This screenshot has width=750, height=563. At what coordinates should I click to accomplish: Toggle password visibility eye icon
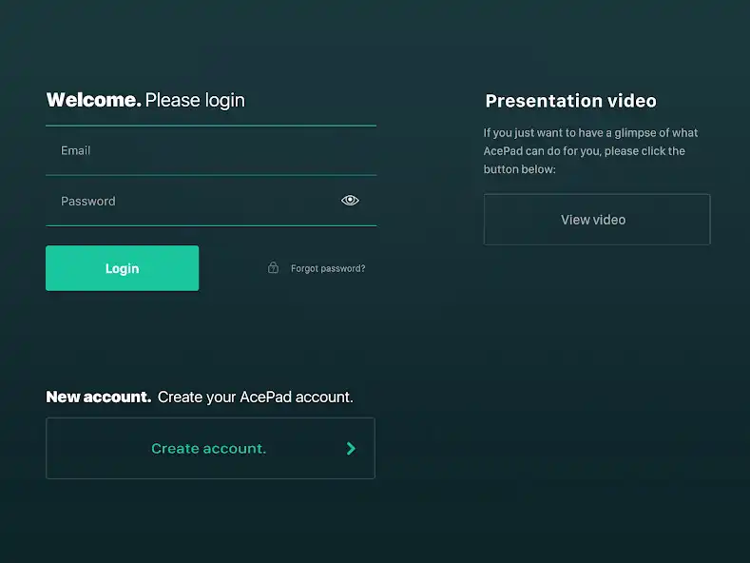click(350, 200)
